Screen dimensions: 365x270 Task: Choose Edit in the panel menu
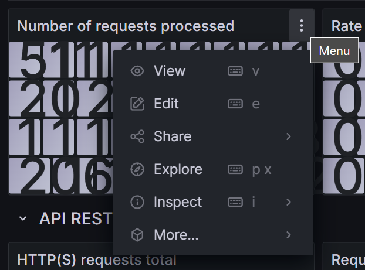coord(213,104)
